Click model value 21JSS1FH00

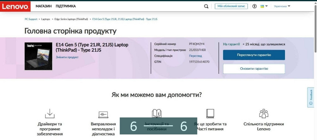coord(197,50)
